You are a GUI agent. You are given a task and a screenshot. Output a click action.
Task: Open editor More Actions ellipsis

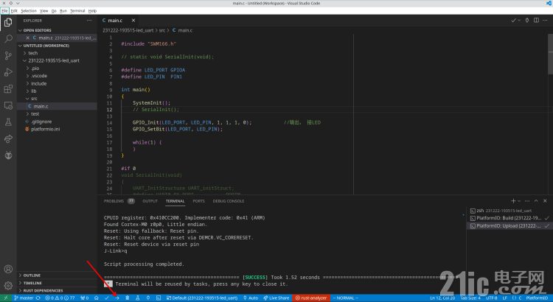pyautogui.click(x=545, y=21)
